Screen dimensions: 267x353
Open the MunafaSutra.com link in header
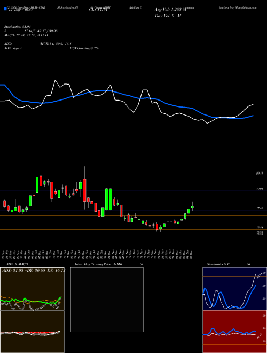(x=246, y=7)
